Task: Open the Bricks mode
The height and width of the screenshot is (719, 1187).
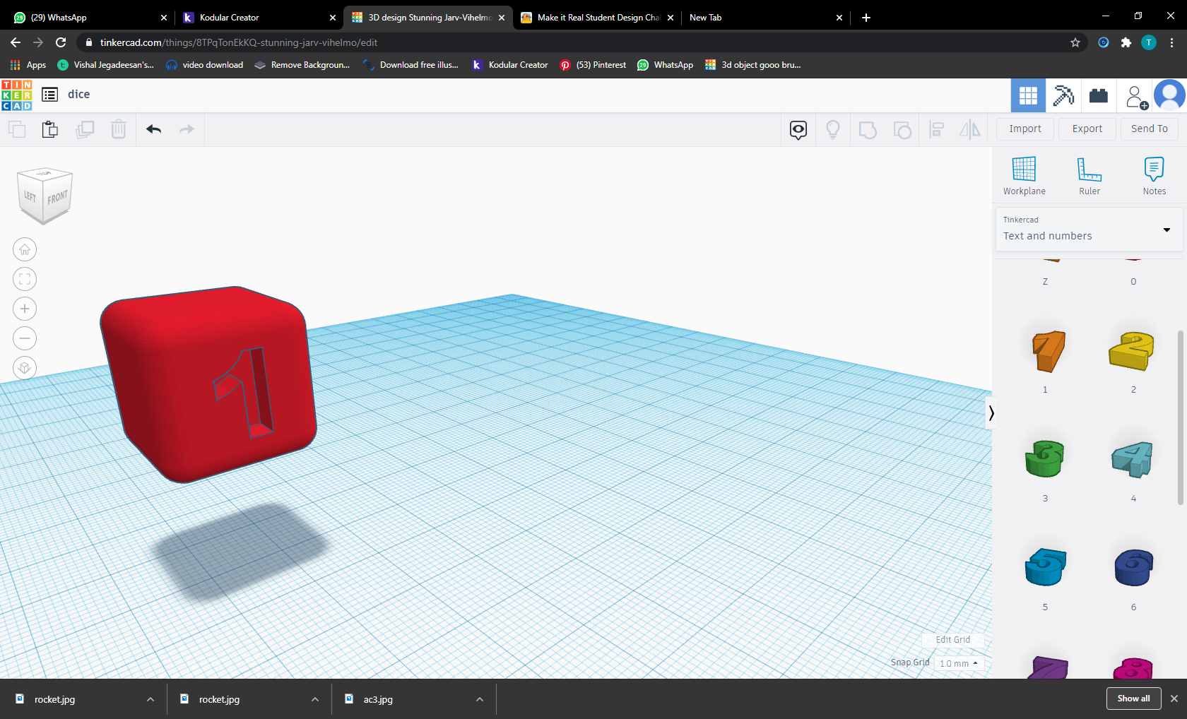Action: pyautogui.click(x=1099, y=95)
